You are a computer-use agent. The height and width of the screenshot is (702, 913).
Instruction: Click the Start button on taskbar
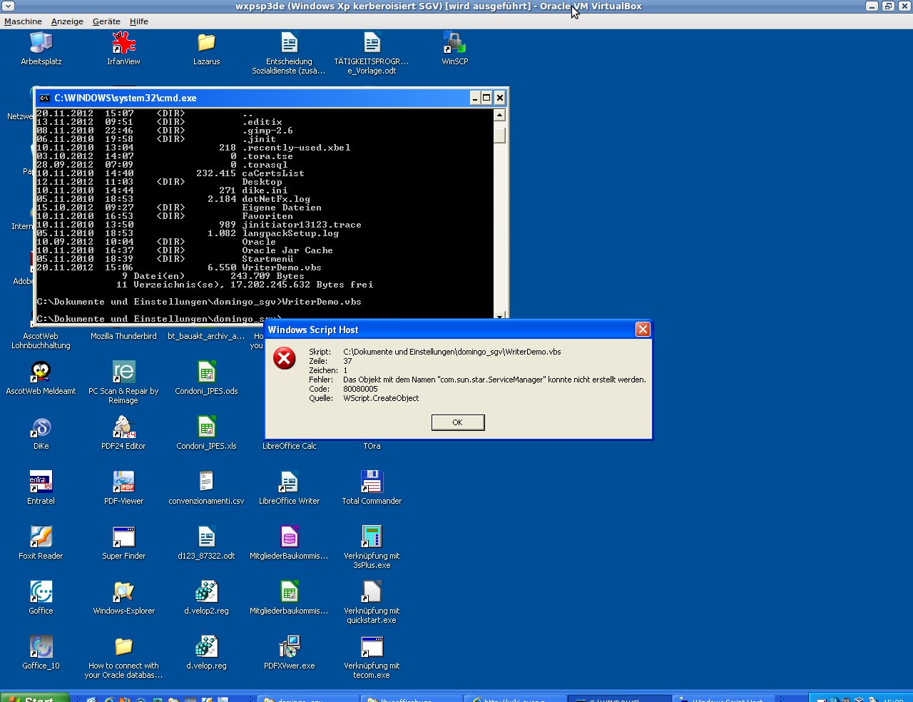(34, 698)
